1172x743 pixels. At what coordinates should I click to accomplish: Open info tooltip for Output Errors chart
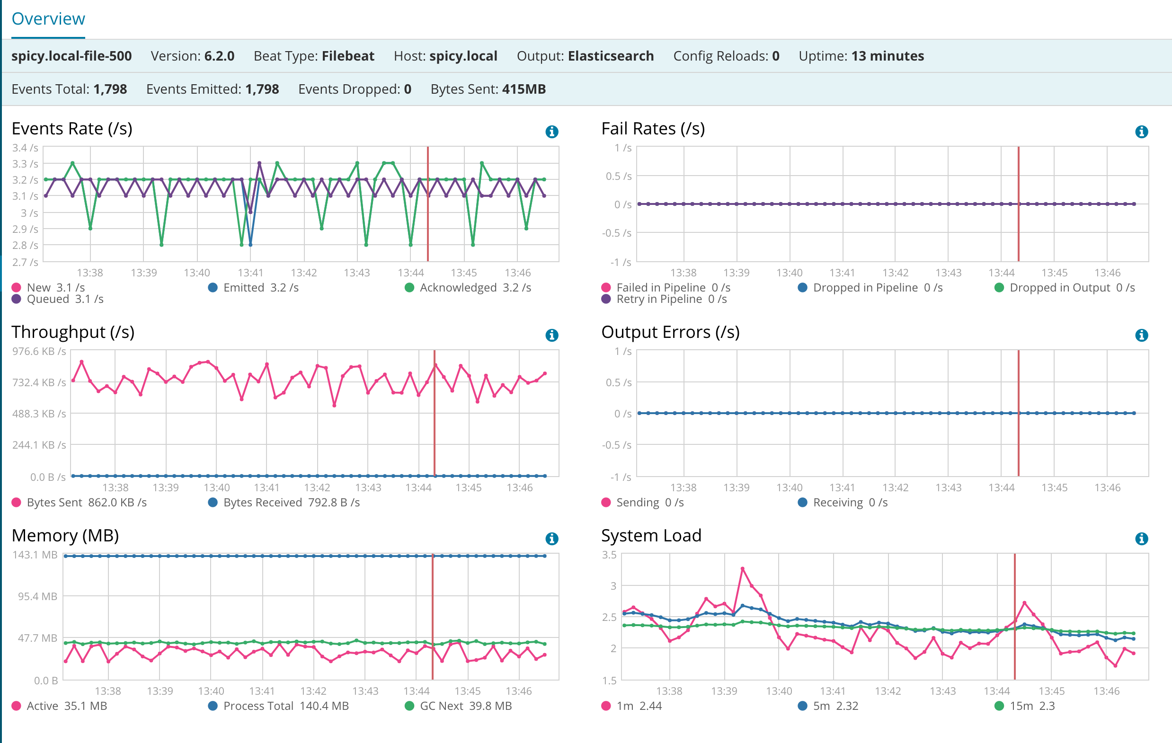(1141, 334)
